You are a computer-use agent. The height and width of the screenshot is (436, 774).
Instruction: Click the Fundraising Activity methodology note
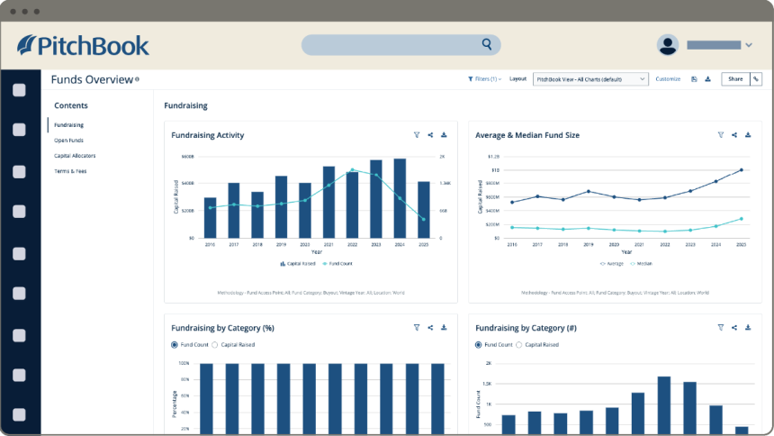point(311,293)
